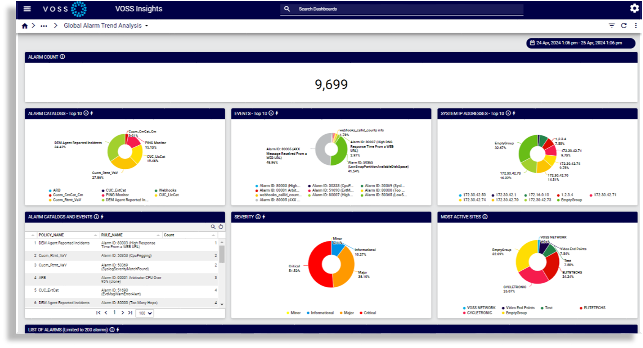
Task: Click lightning icon on Severity panel
Action: click(264, 217)
